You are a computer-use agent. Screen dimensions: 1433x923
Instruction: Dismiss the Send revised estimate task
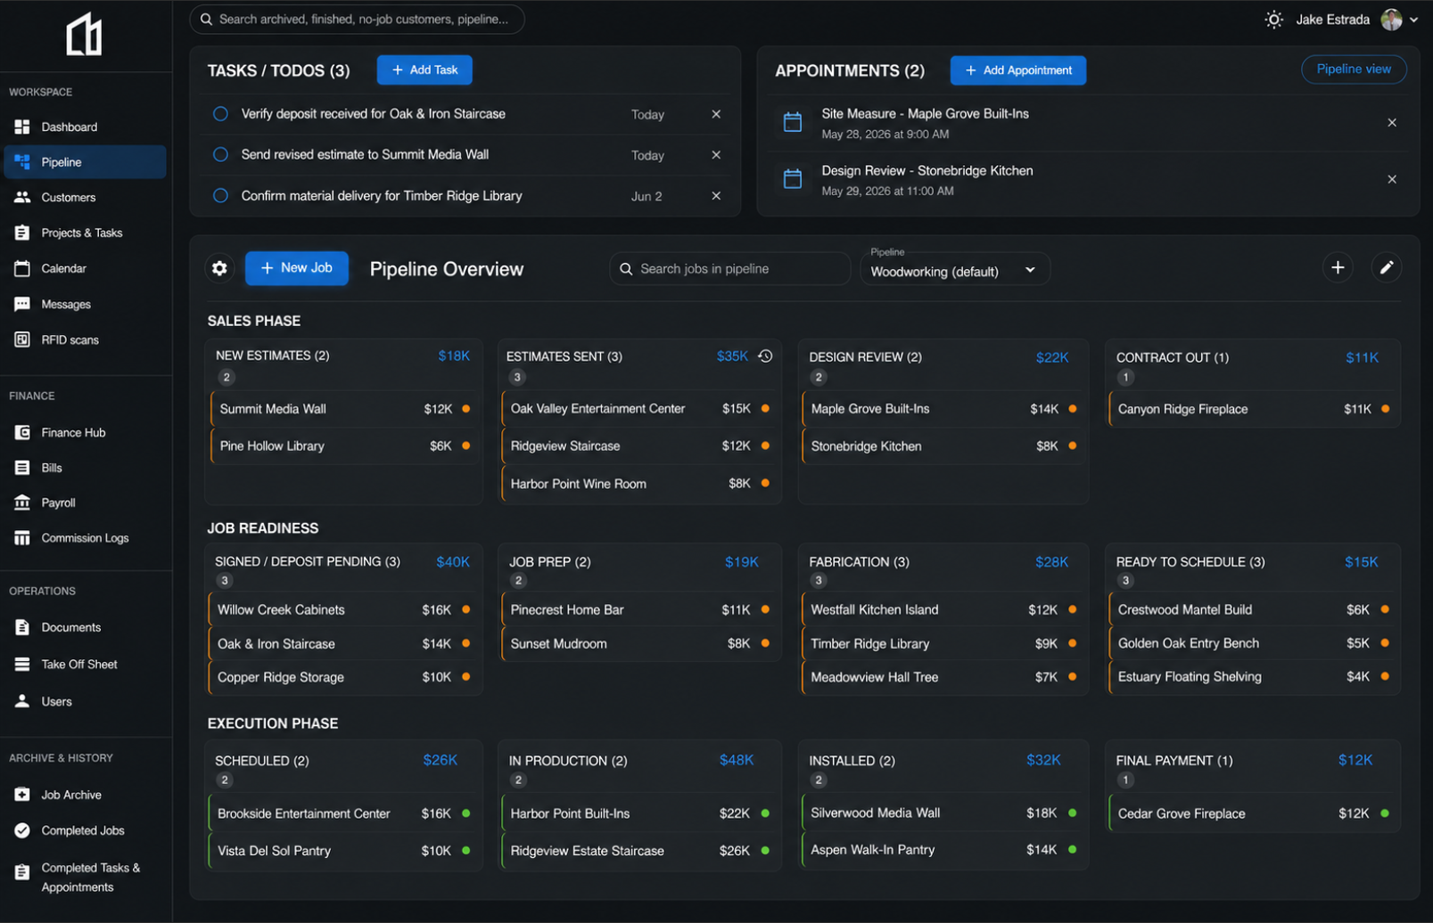tap(716, 155)
